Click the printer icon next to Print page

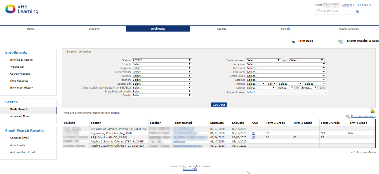pyautogui.click(x=293, y=41)
